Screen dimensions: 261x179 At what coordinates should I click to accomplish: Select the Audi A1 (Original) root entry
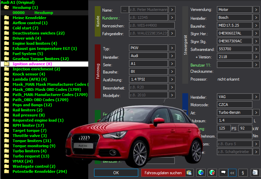(17, 2)
